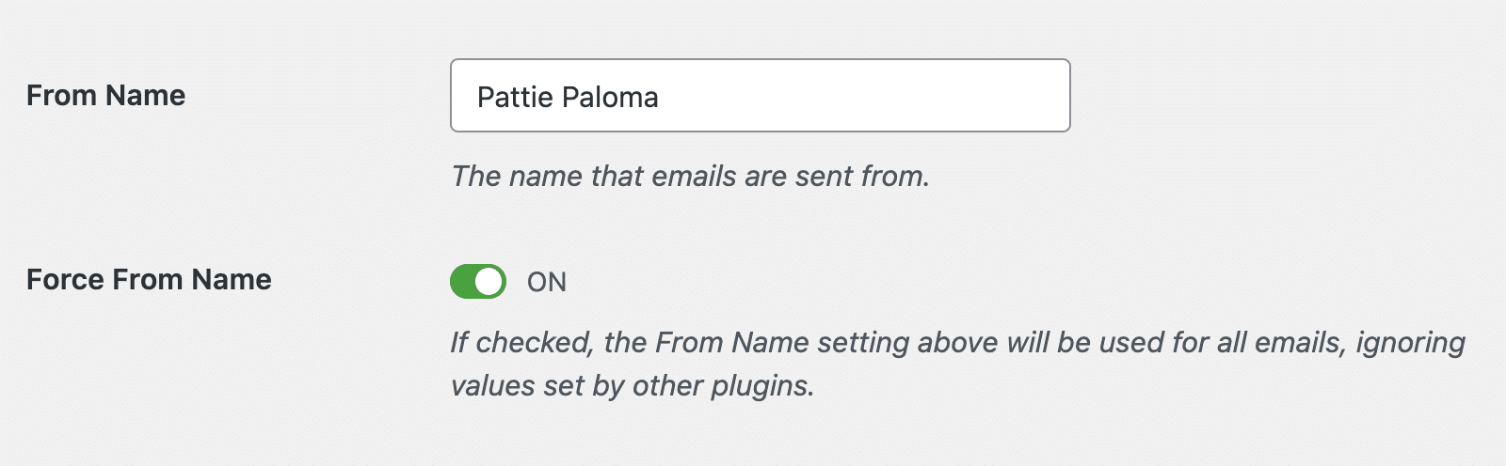Viewport: 1506px width, 466px height.
Task: Click the "ignoring" word in the toggle description
Action: tap(1410, 343)
